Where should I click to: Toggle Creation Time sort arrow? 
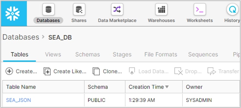(x=167, y=87)
